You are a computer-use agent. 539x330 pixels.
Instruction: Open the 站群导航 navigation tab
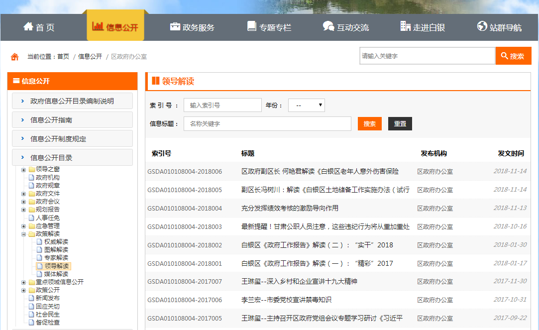point(500,27)
